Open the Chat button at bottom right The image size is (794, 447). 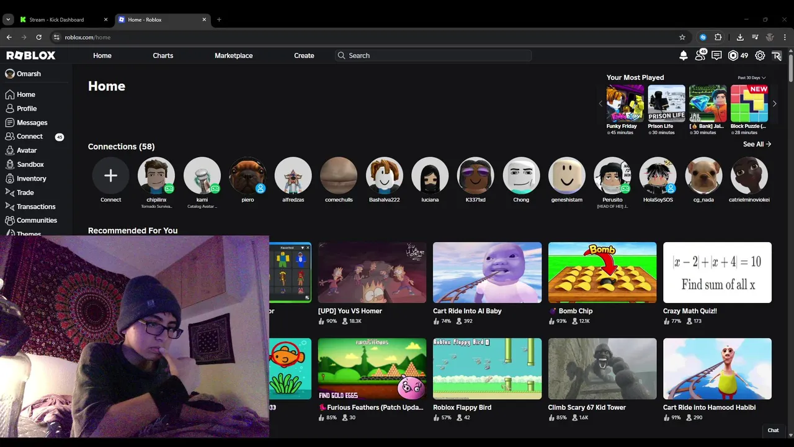773,430
